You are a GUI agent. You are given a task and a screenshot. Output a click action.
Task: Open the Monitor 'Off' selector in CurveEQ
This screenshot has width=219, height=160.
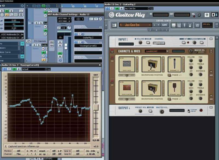tap(19, 151)
